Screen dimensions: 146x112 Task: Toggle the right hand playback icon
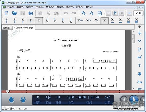(23, 100)
